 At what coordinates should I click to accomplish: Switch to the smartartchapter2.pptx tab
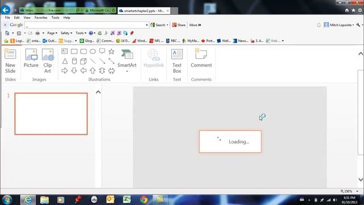[144, 11]
